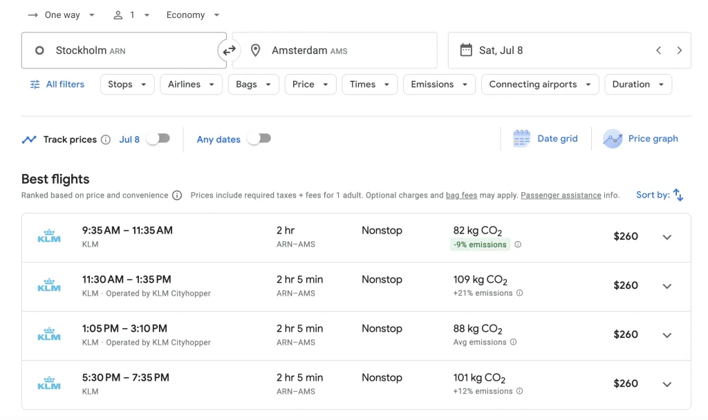Click the KLM logo of the 11:30 AM flight
This screenshot has height=420, width=708.
point(49,285)
